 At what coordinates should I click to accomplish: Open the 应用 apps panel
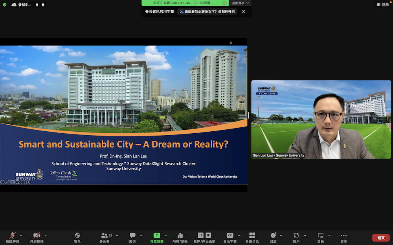[x=296, y=238]
